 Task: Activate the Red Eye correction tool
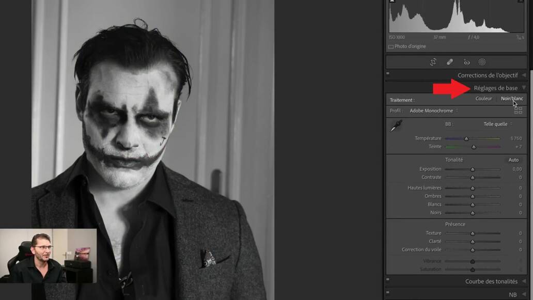(466, 62)
